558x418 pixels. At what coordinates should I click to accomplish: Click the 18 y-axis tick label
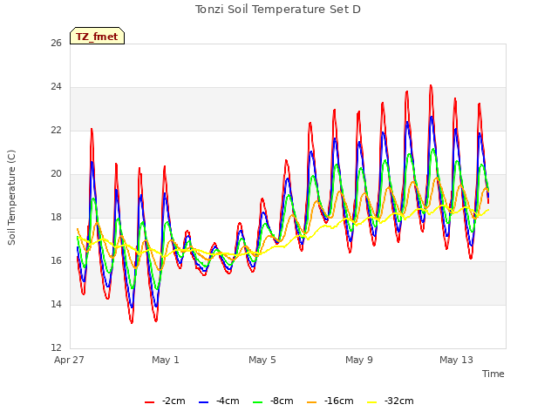(x=56, y=217)
